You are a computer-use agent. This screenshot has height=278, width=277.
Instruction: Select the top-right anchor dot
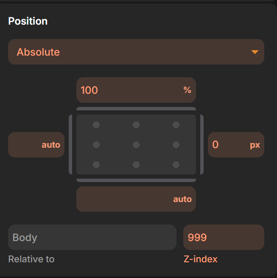click(176, 125)
